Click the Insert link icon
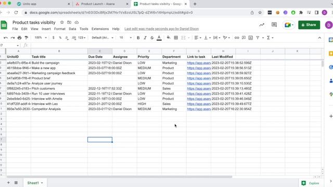 [237, 38]
